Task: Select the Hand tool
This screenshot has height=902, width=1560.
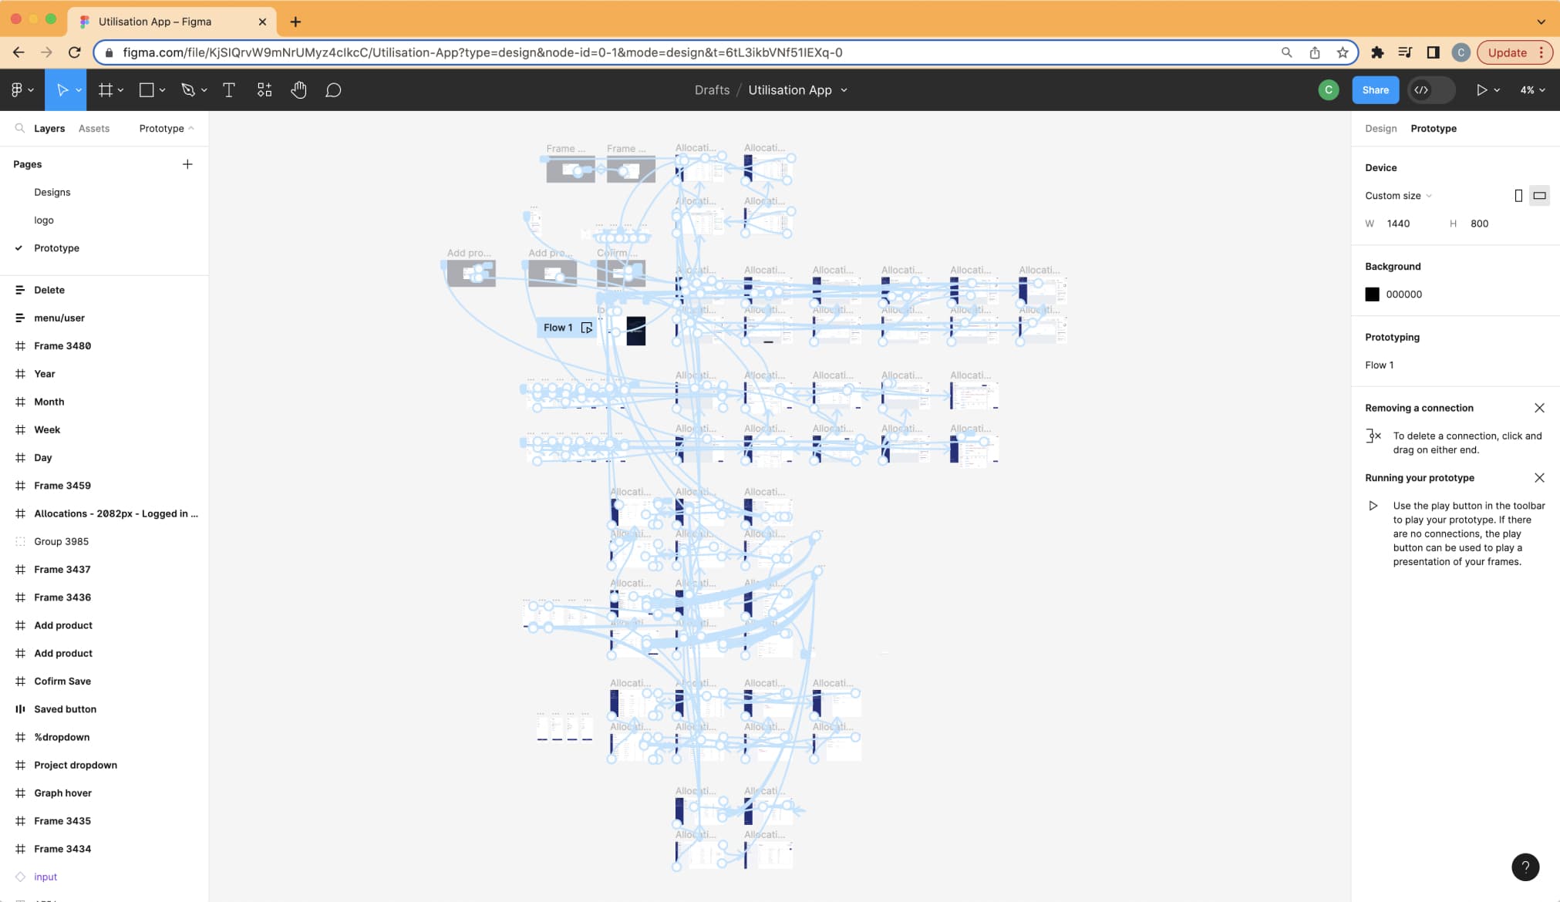Action: pos(299,90)
